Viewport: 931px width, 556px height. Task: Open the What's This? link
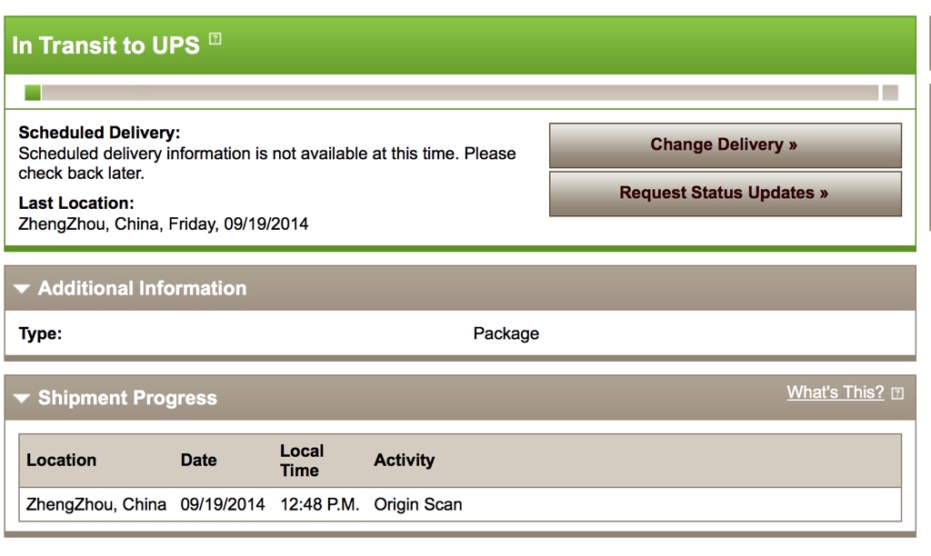click(835, 392)
